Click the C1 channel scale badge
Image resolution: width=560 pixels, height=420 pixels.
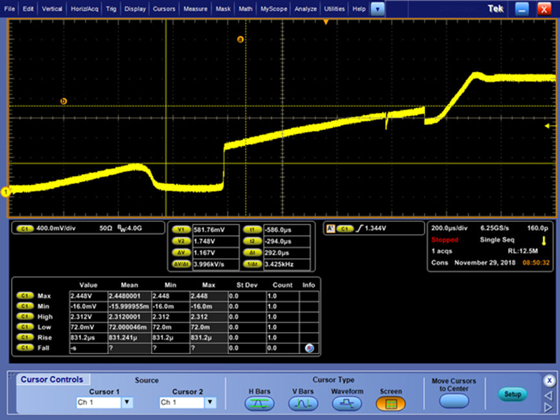coord(25,228)
